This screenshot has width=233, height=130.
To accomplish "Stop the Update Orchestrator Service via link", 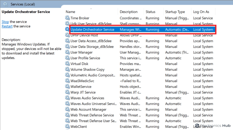I will pyautogui.click(x=5, y=22).
